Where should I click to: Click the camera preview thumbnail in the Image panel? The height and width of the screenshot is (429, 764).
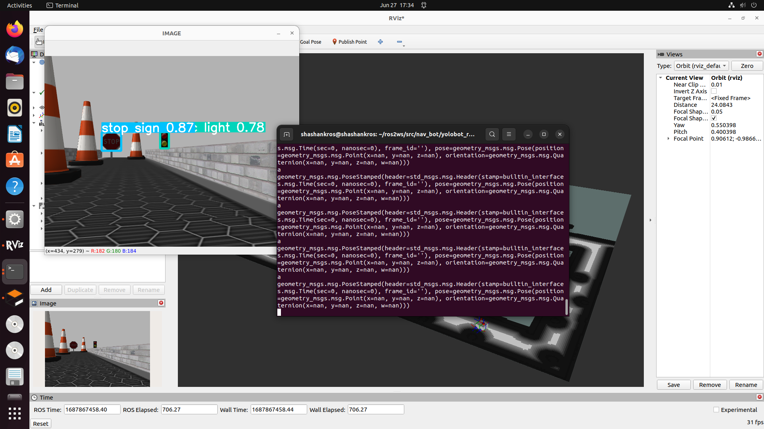tap(97, 349)
